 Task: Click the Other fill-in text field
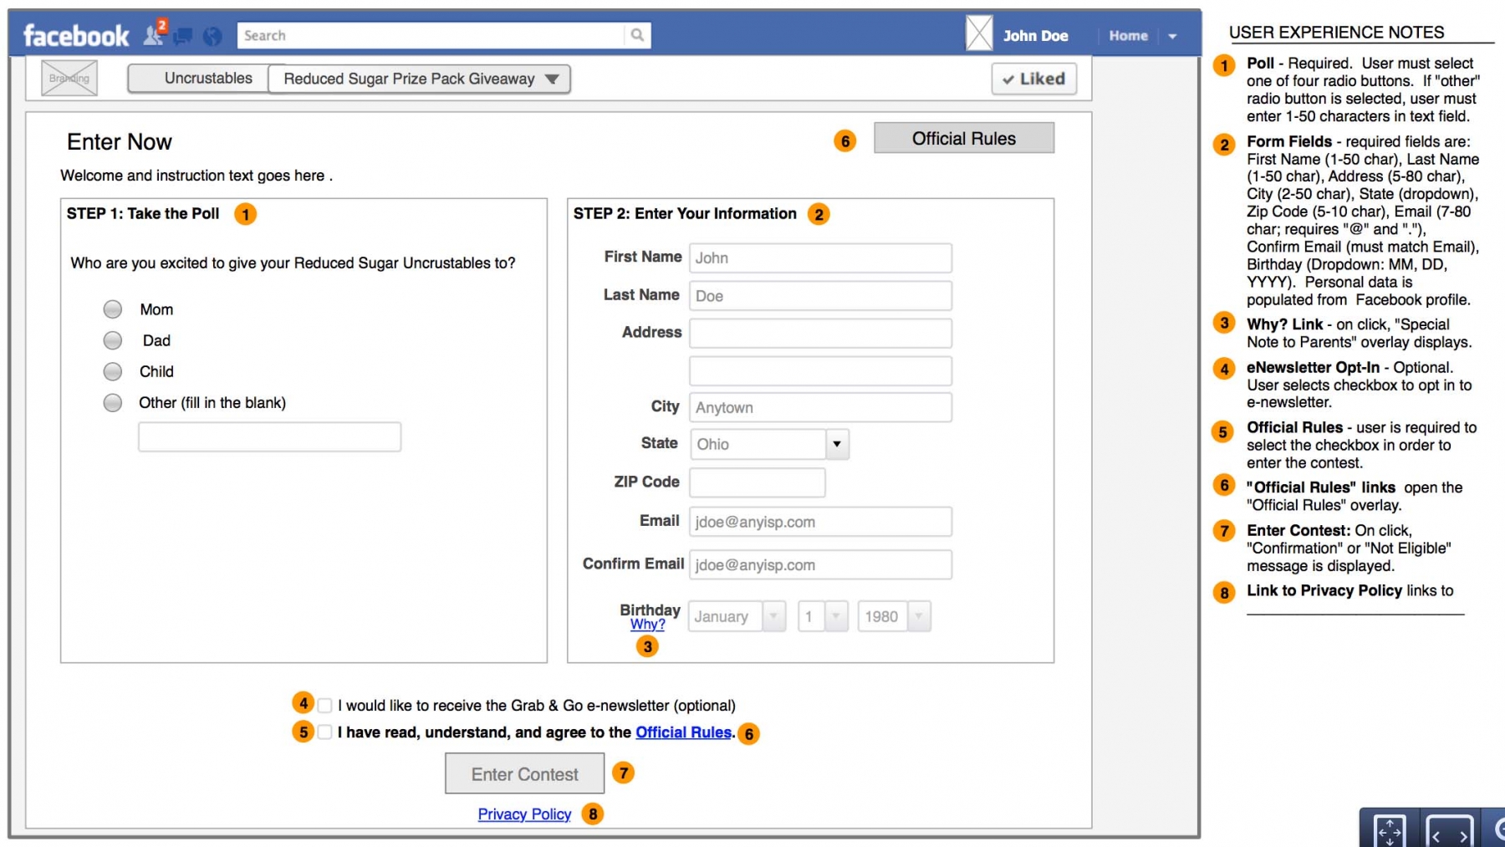coord(269,437)
